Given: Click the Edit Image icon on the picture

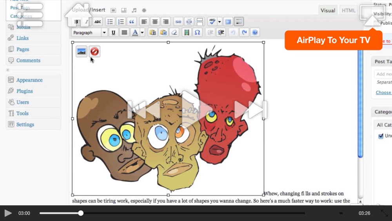Looking at the screenshot, I should click(x=82, y=51).
